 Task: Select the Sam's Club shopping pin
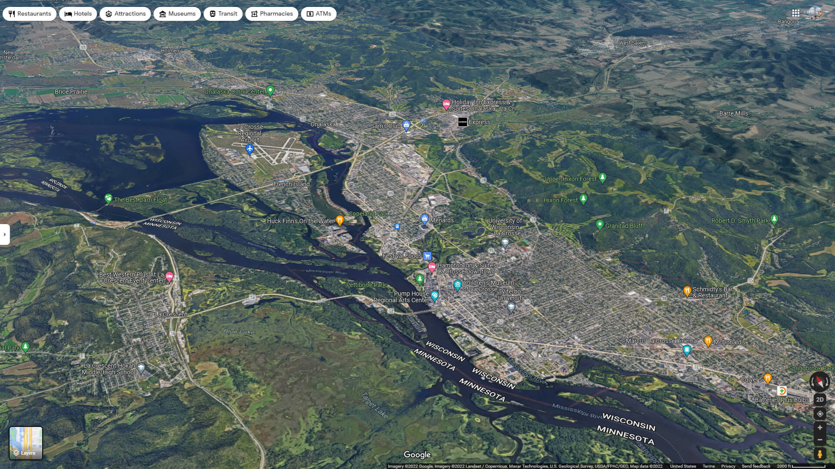coord(406,125)
